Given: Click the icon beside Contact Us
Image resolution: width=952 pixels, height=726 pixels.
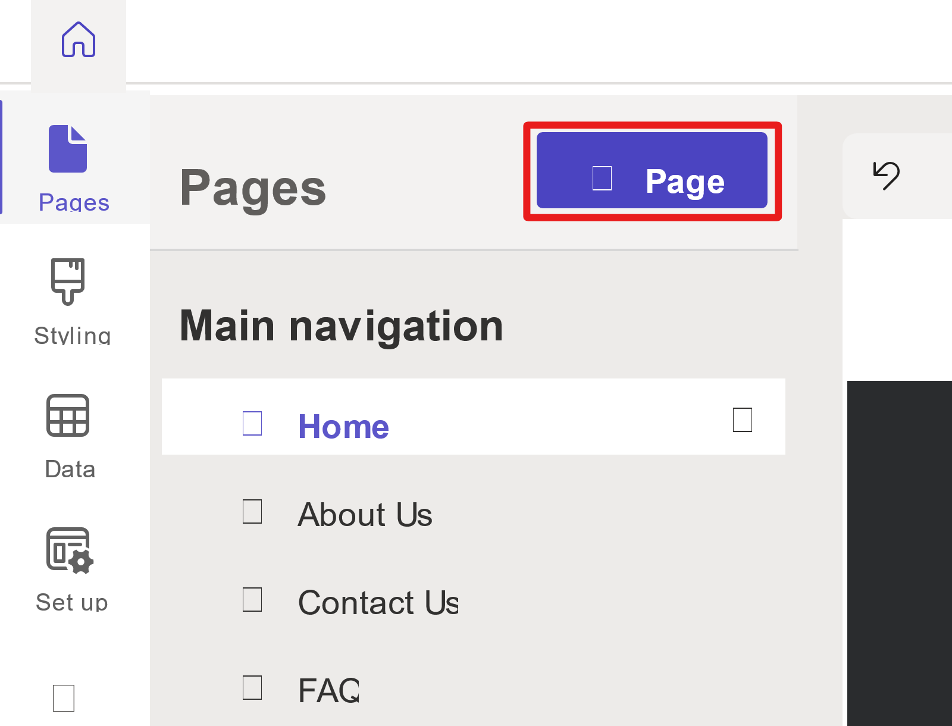Looking at the screenshot, I should 252,599.
